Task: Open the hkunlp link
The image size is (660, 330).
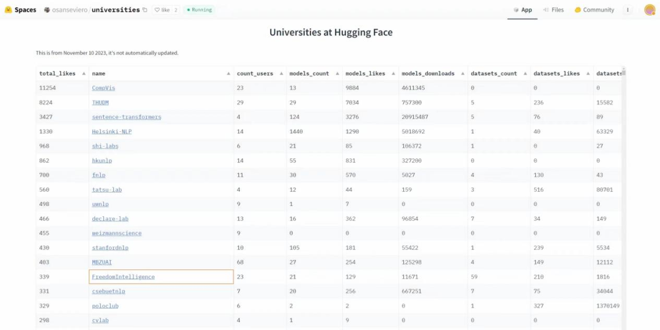Action: (102, 160)
